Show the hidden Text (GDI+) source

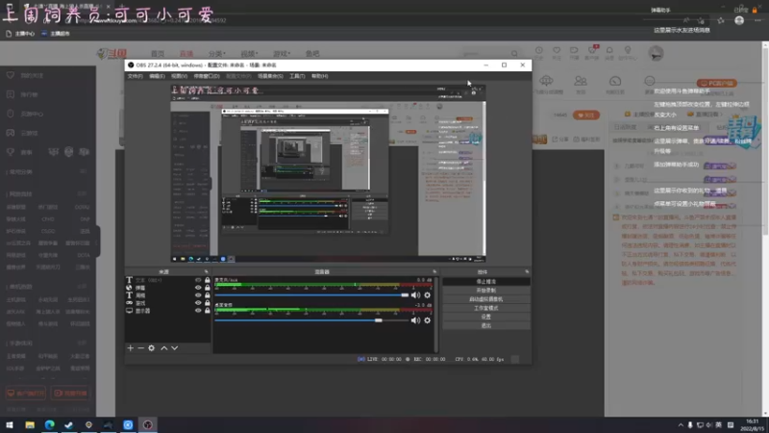(198, 280)
